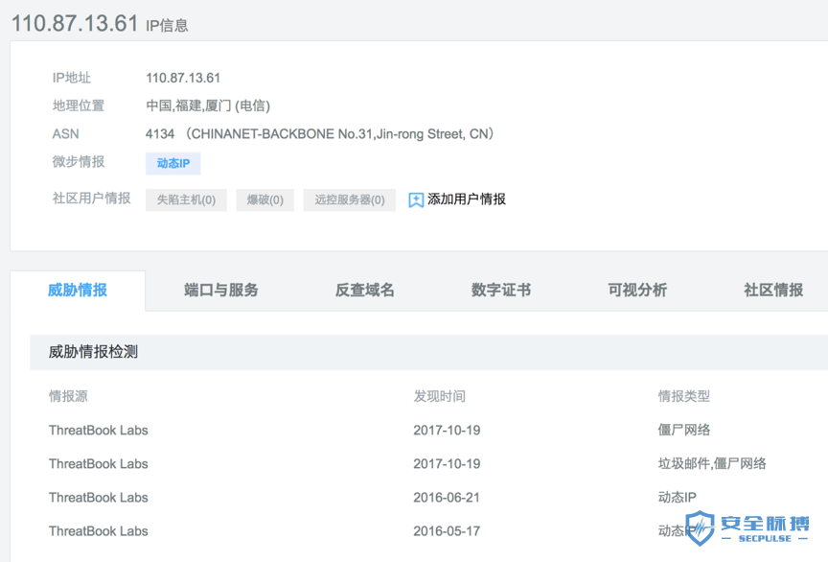Click the location text 中国,福建,厦门 (电信)
Screen dimensions: 828x562
208,105
